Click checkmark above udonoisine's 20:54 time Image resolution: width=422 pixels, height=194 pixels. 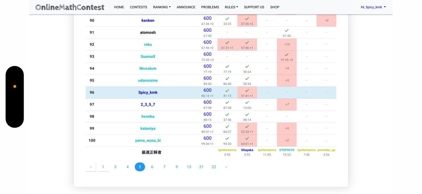[x=247, y=78]
